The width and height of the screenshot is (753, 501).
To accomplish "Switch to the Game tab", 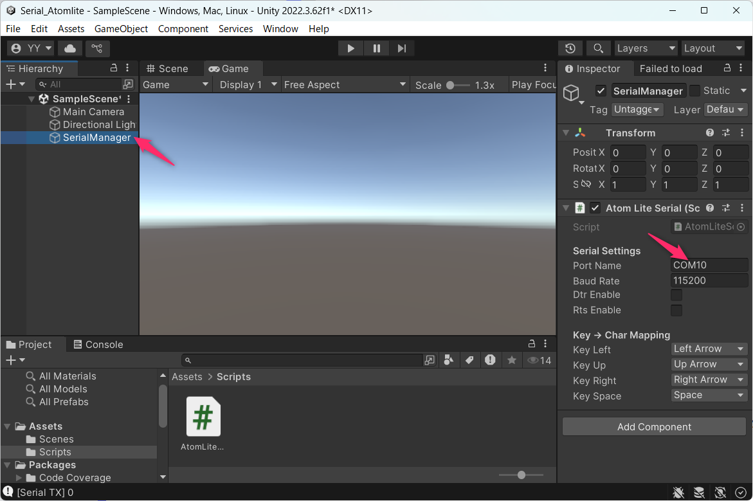I will (x=229, y=69).
